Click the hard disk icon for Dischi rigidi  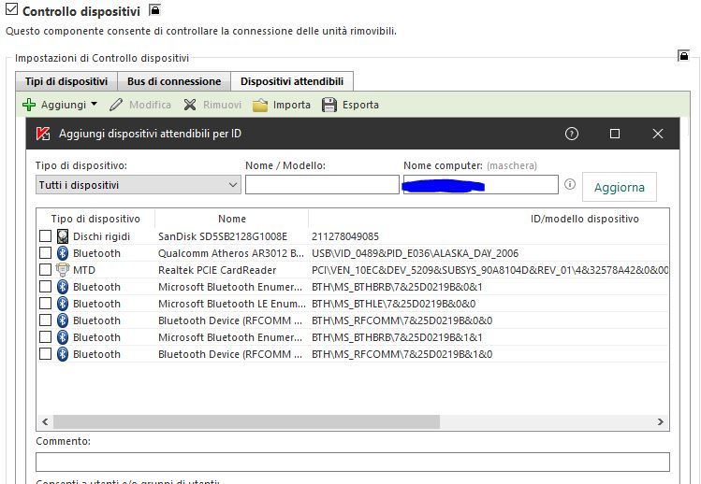click(63, 236)
